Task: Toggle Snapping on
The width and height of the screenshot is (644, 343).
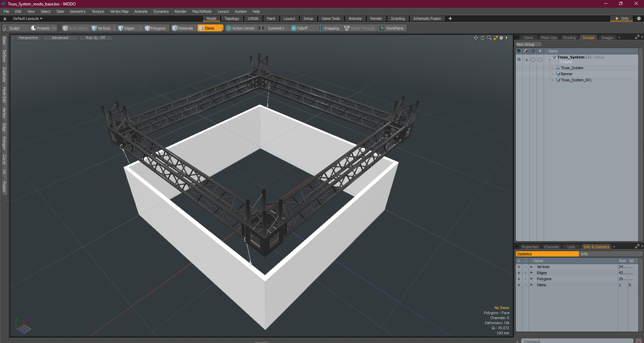Action: [x=328, y=28]
